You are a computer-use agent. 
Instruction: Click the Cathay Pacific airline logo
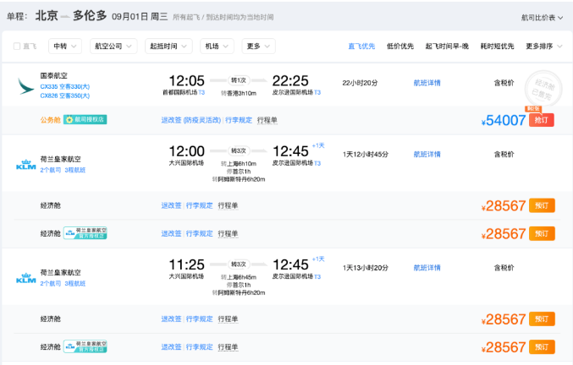25,86
